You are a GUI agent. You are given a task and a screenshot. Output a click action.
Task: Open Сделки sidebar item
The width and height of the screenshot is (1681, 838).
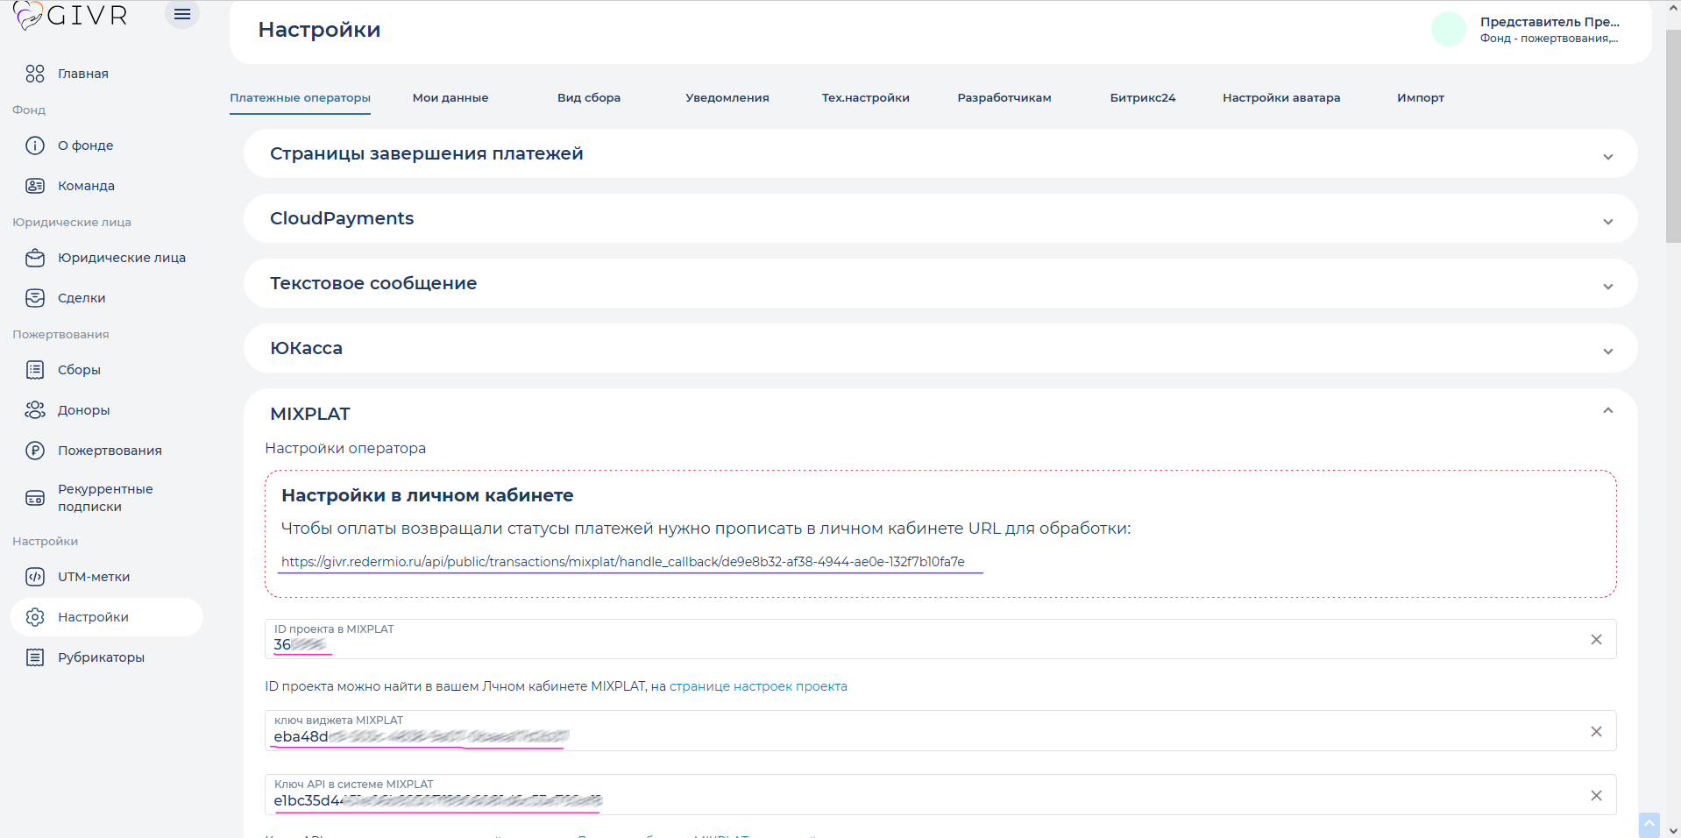(x=82, y=298)
